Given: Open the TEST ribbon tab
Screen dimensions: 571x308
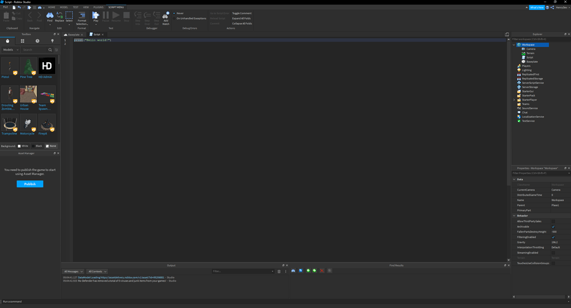Looking at the screenshot, I should tap(76, 7).
